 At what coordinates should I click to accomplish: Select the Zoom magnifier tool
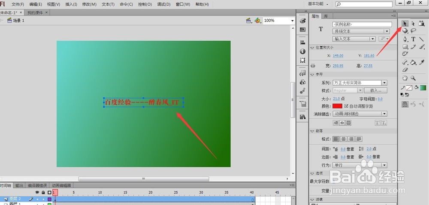point(413,78)
